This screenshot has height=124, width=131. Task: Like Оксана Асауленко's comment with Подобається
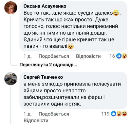[54, 56]
